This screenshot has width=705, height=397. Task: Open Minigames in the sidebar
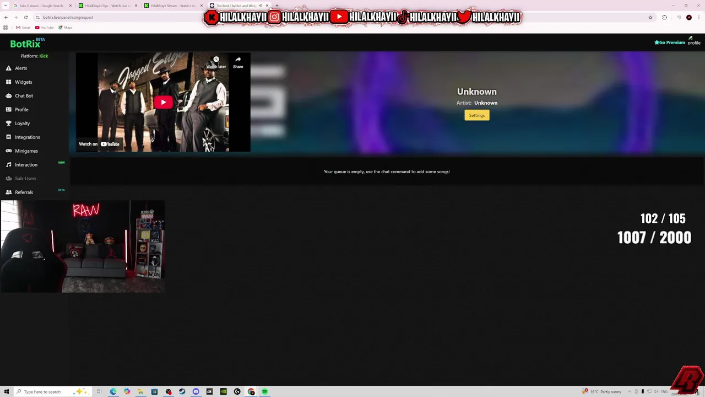tap(26, 151)
